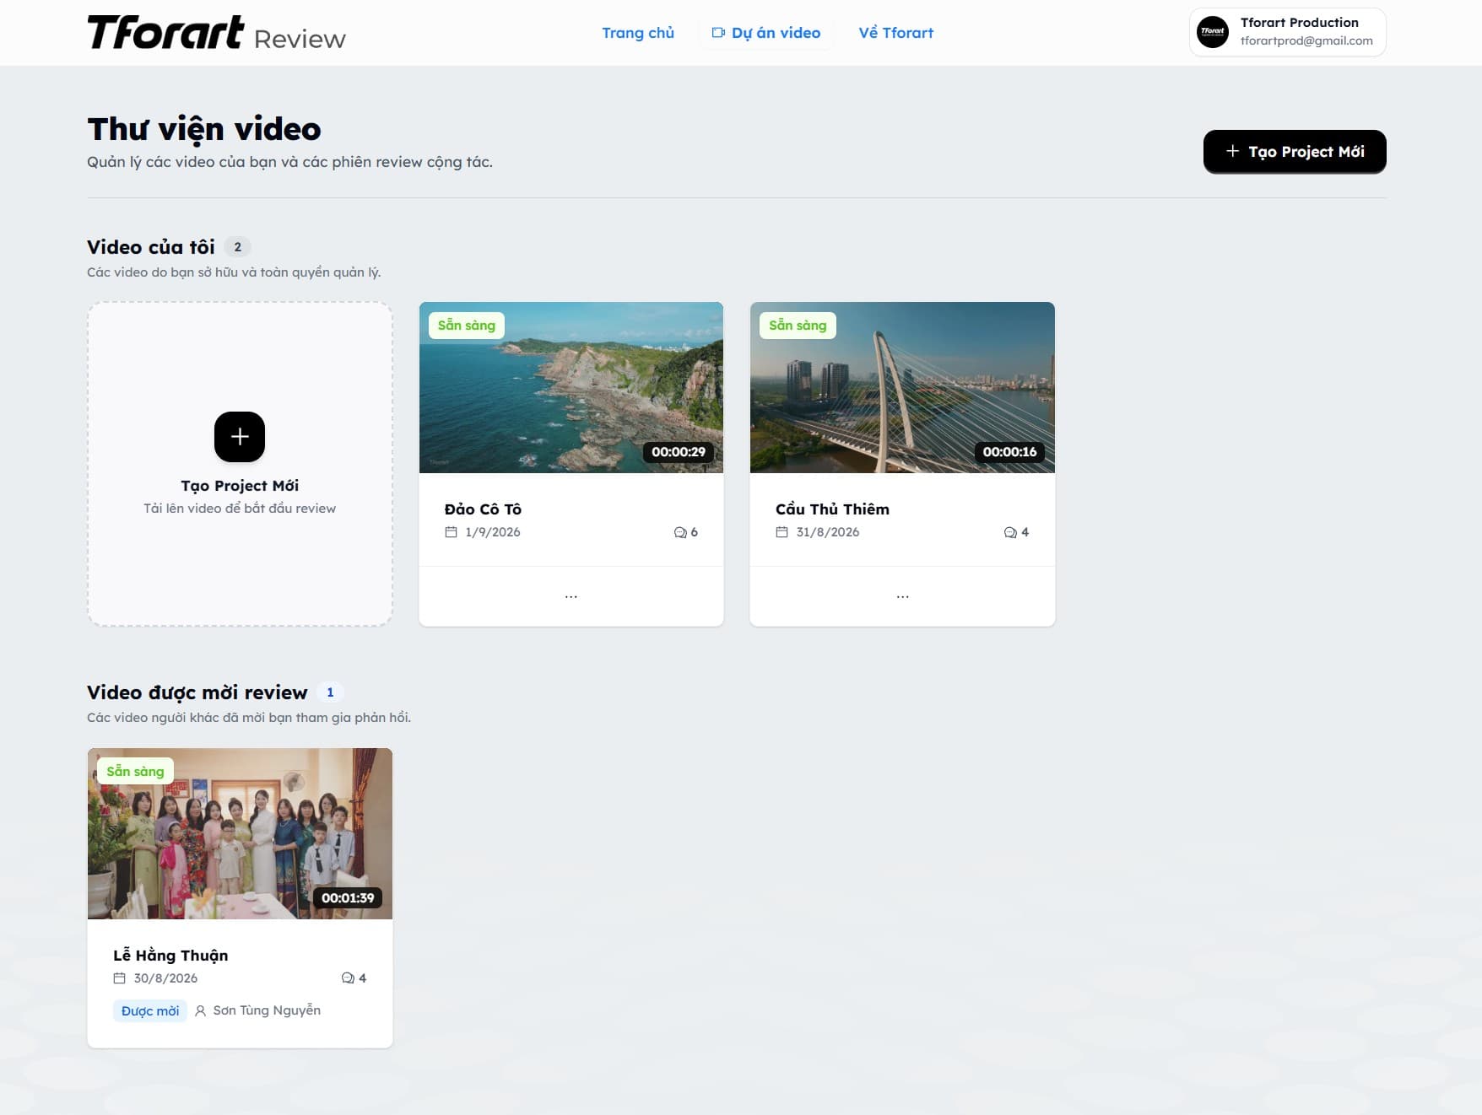The height and width of the screenshot is (1115, 1482).
Task: Open the Cầu Thủ Thiêm video thumbnail
Action: point(902,387)
